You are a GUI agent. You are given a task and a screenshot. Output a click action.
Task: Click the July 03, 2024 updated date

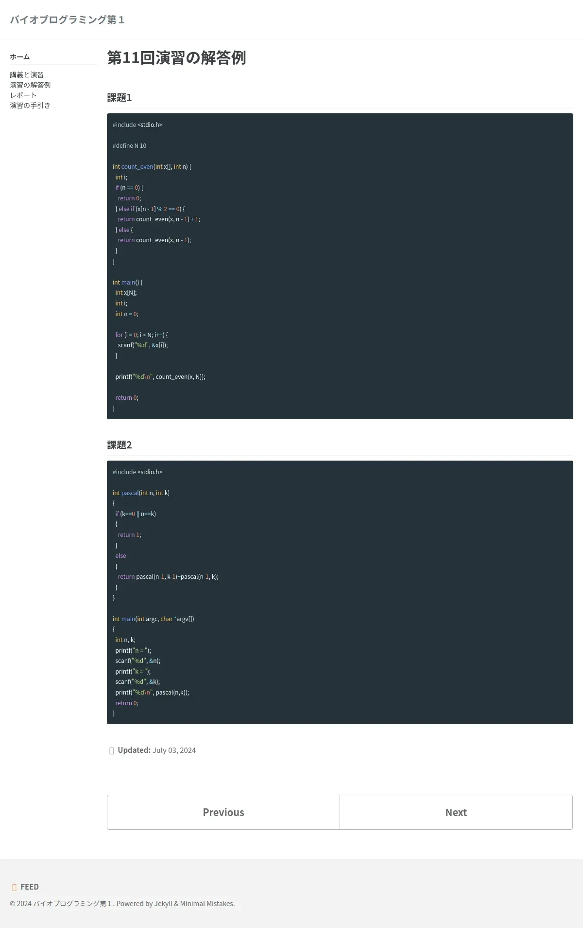174,750
